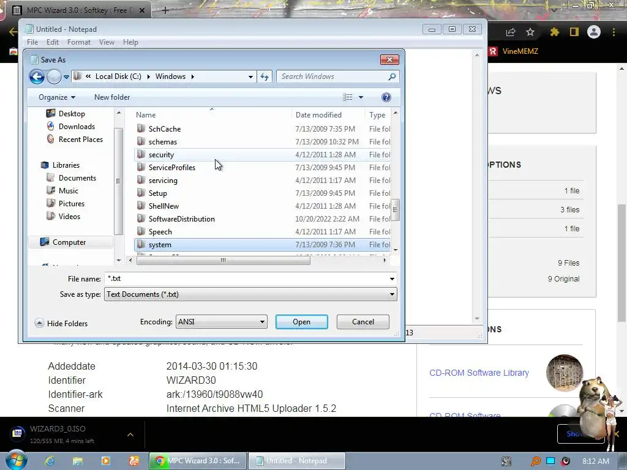The height and width of the screenshot is (470, 627).
Task: Sort by the Type column header
Action: click(x=378, y=114)
